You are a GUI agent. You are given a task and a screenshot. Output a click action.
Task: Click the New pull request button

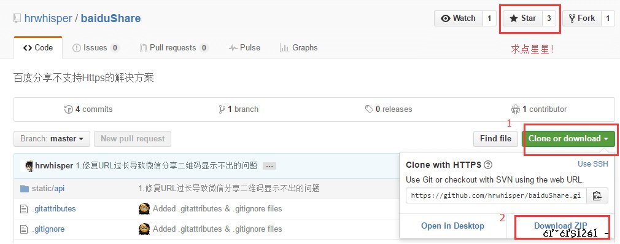[133, 139]
